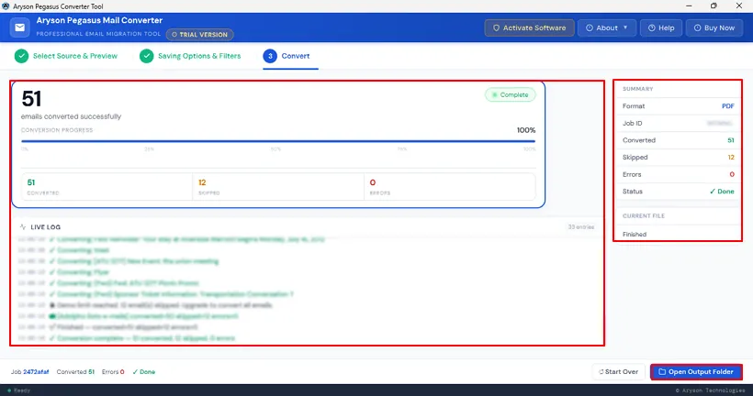Click the restart icon on Start Over

coord(601,372)
